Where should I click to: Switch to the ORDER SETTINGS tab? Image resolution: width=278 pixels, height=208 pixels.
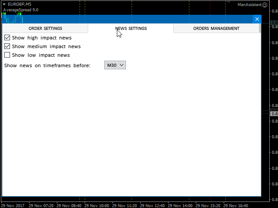pyautogui.click(x=45, y=29)
